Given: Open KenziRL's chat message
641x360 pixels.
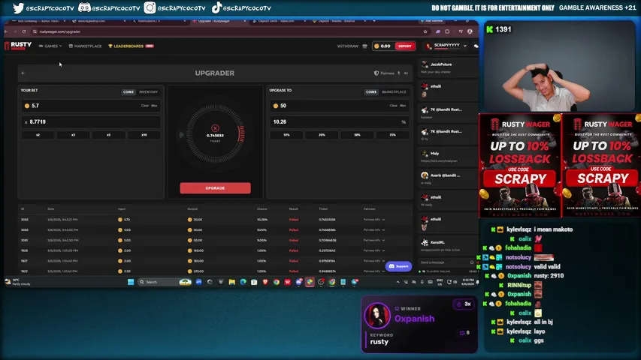Looking at the screenshot, I should (x=446, y=246).
